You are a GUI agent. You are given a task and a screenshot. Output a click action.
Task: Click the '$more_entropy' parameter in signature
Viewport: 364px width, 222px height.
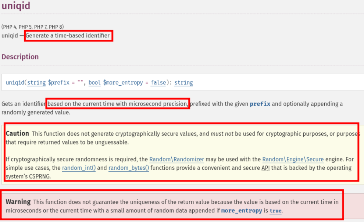123,83
